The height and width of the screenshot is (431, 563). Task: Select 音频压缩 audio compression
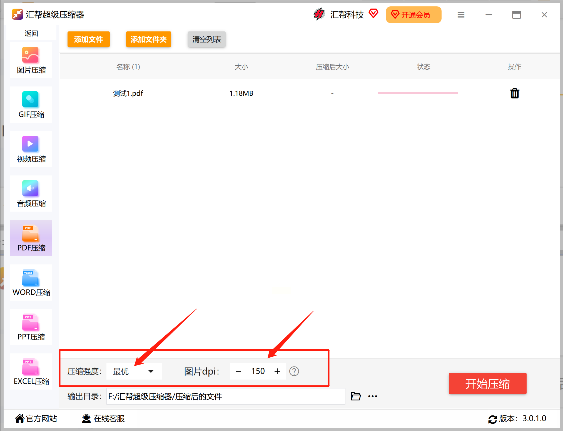31,194
